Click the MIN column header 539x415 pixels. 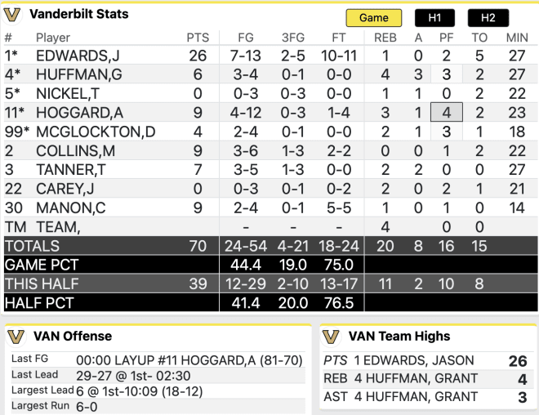pos(517,38)
